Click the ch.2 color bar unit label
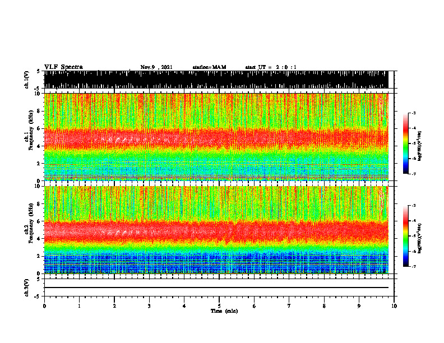 [x=420, y=238]
